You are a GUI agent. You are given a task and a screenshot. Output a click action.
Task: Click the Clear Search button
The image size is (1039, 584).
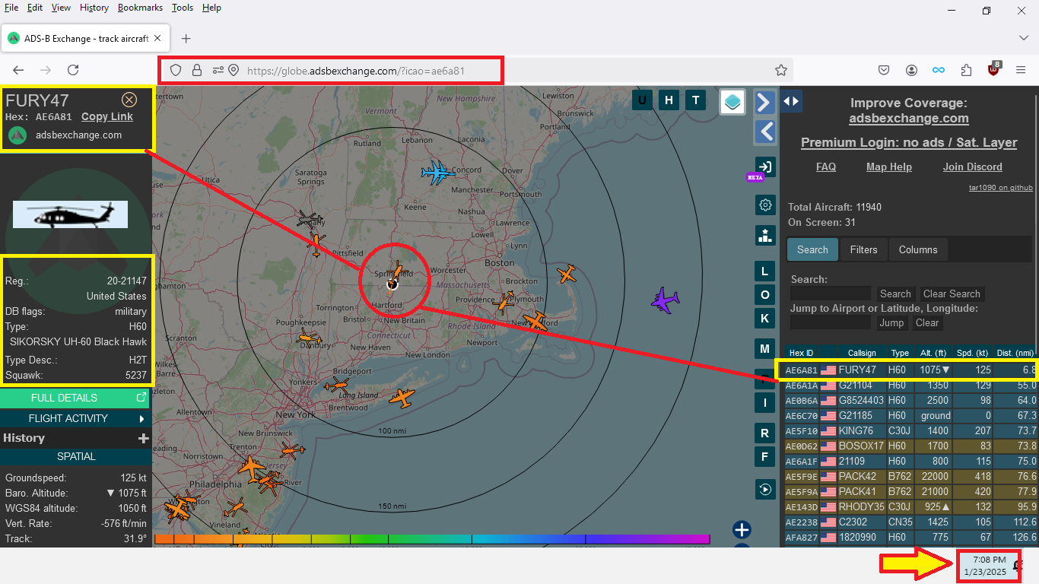pos(952,294)
